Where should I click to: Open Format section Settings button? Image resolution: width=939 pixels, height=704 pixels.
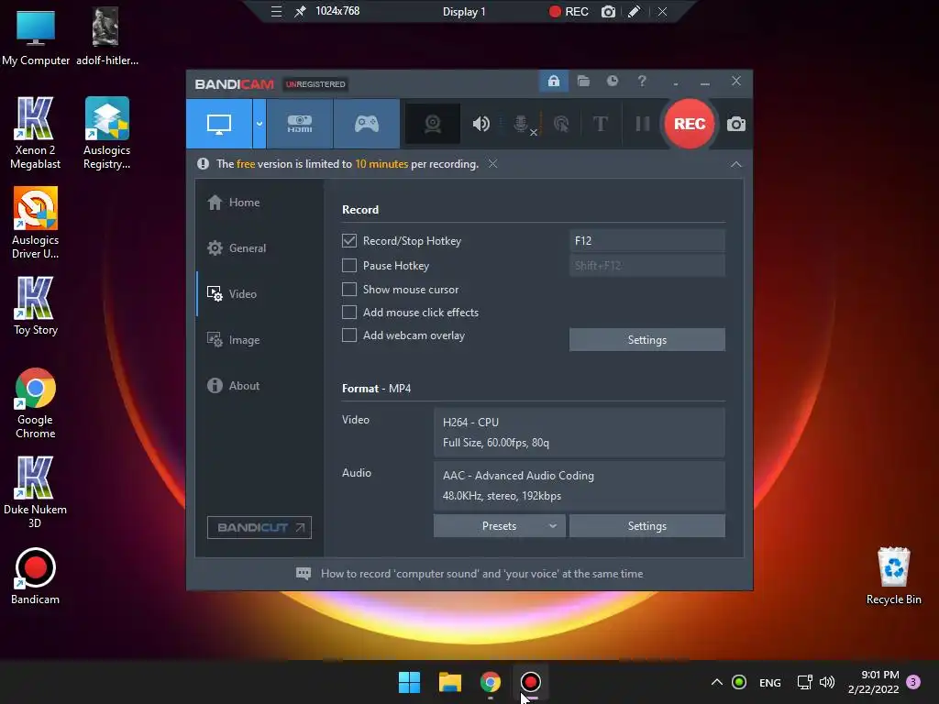pyautogui.click(x=646, y=525)
